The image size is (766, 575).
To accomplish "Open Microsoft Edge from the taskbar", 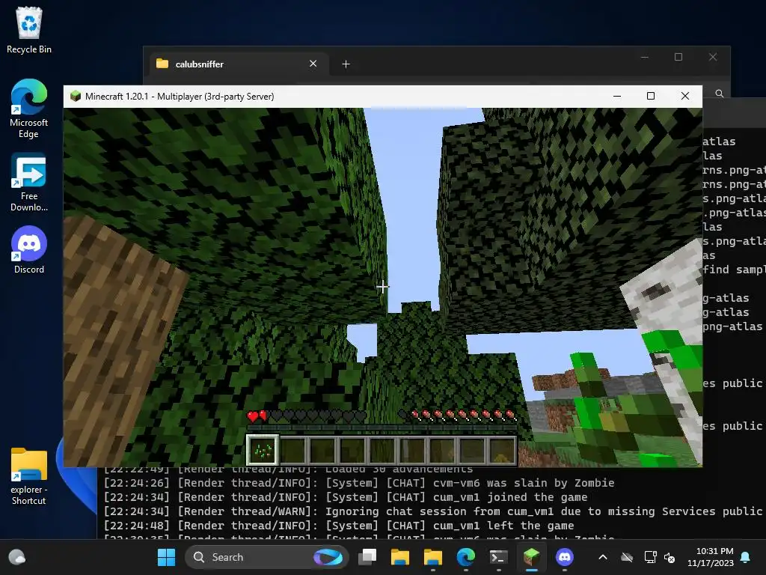I will pos(465,557).
